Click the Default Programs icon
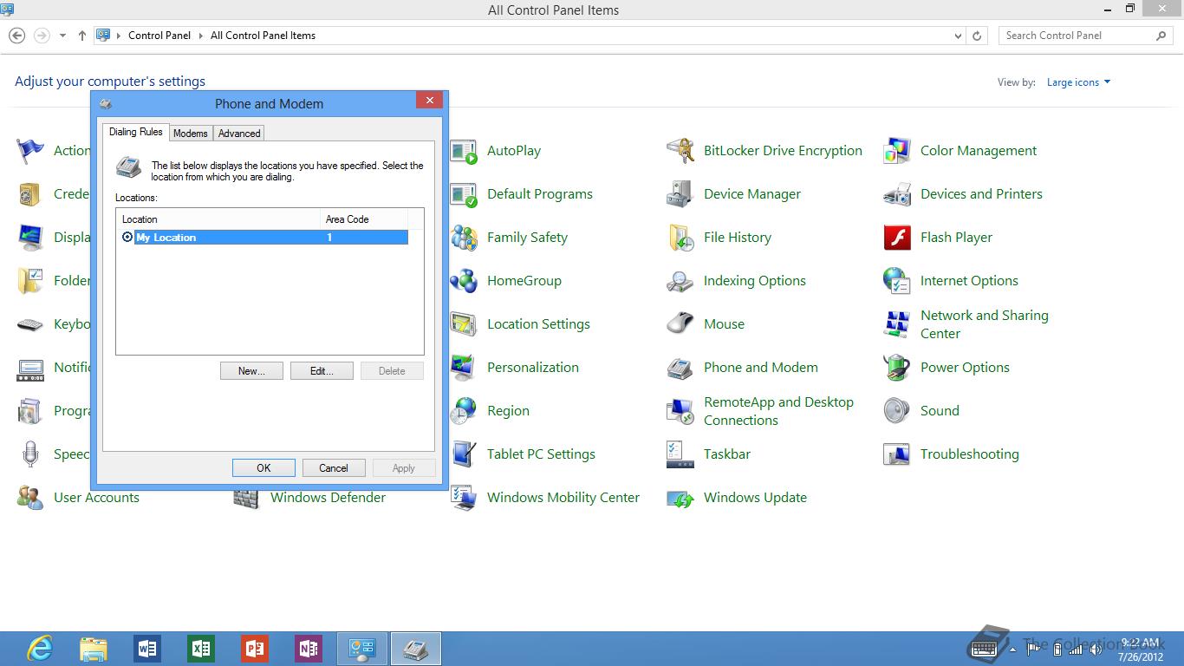1184x666 pixels. (x=465, y=194)
